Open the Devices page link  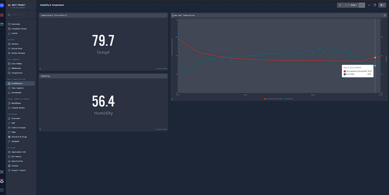(15, 44)
